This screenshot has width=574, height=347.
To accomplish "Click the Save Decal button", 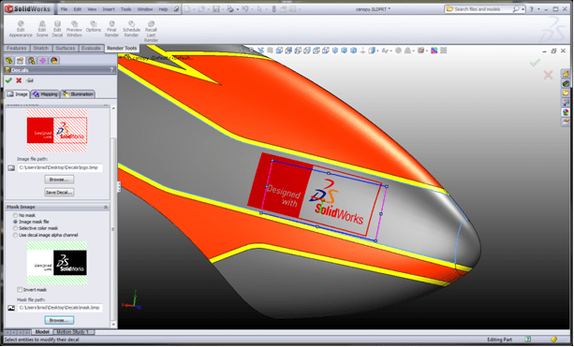I will pyautogui.click(x=59, y=193).
